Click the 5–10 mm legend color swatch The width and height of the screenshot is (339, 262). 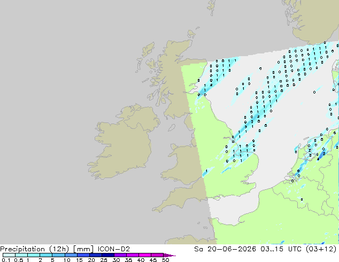[x=58, y=255]
